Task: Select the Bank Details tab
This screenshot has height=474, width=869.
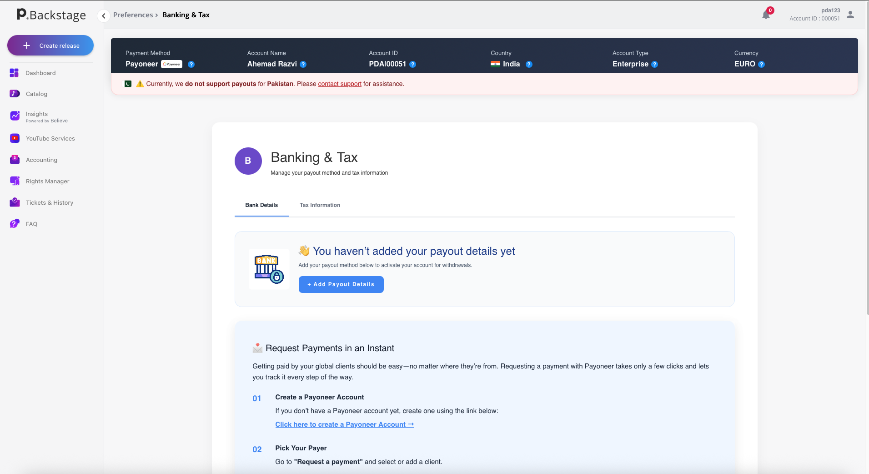Action: tap(261, 205)
